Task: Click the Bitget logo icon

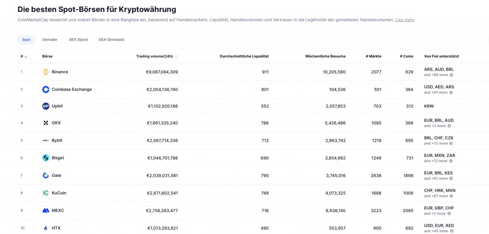Action: point(46,158)
